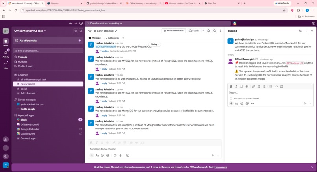Record audio clip with microphone icon

pyautogui.click(x=120, y=155)
